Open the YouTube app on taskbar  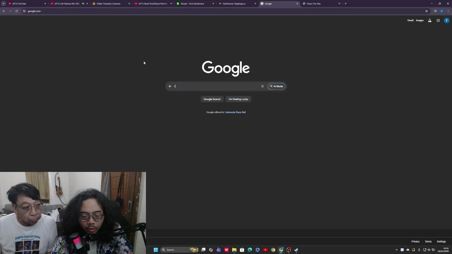pos(265,250)
